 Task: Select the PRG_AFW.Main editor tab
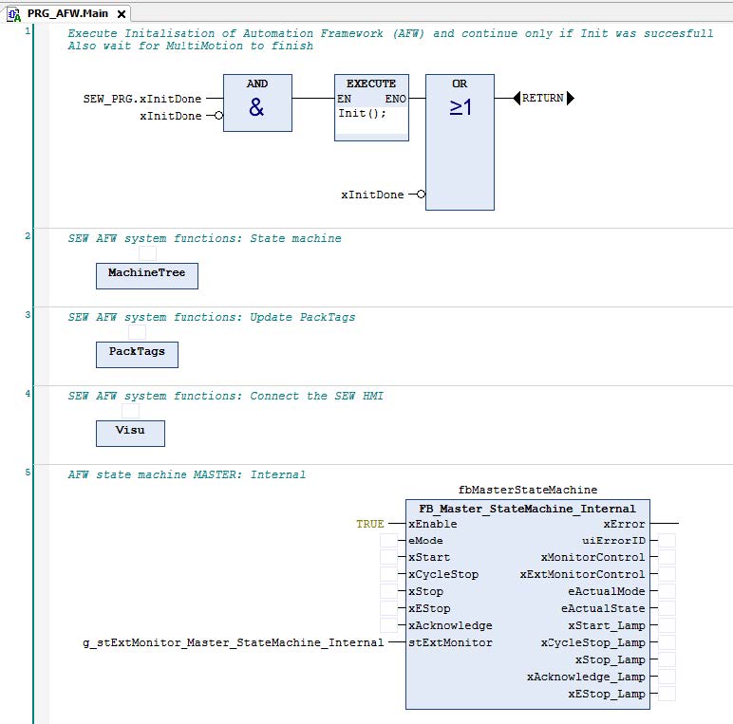coord(66,14)
